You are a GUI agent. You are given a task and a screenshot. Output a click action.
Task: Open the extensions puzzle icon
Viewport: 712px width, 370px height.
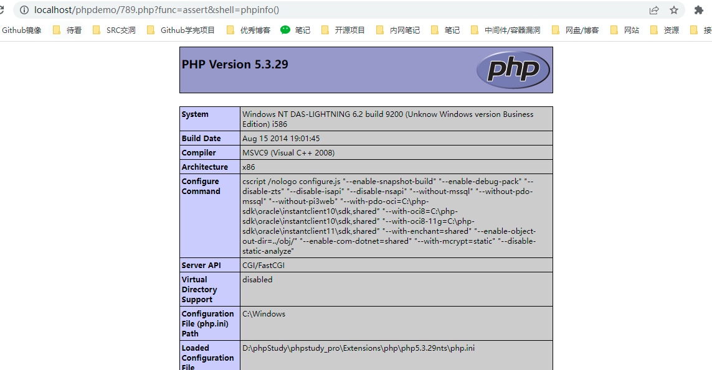699,10
